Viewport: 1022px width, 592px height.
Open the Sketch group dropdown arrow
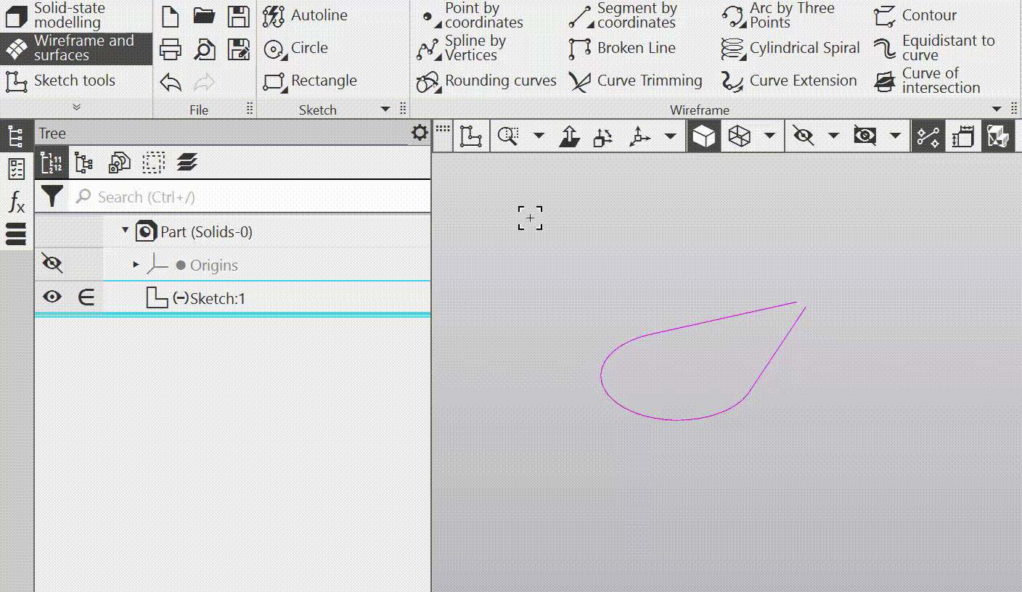385,110
